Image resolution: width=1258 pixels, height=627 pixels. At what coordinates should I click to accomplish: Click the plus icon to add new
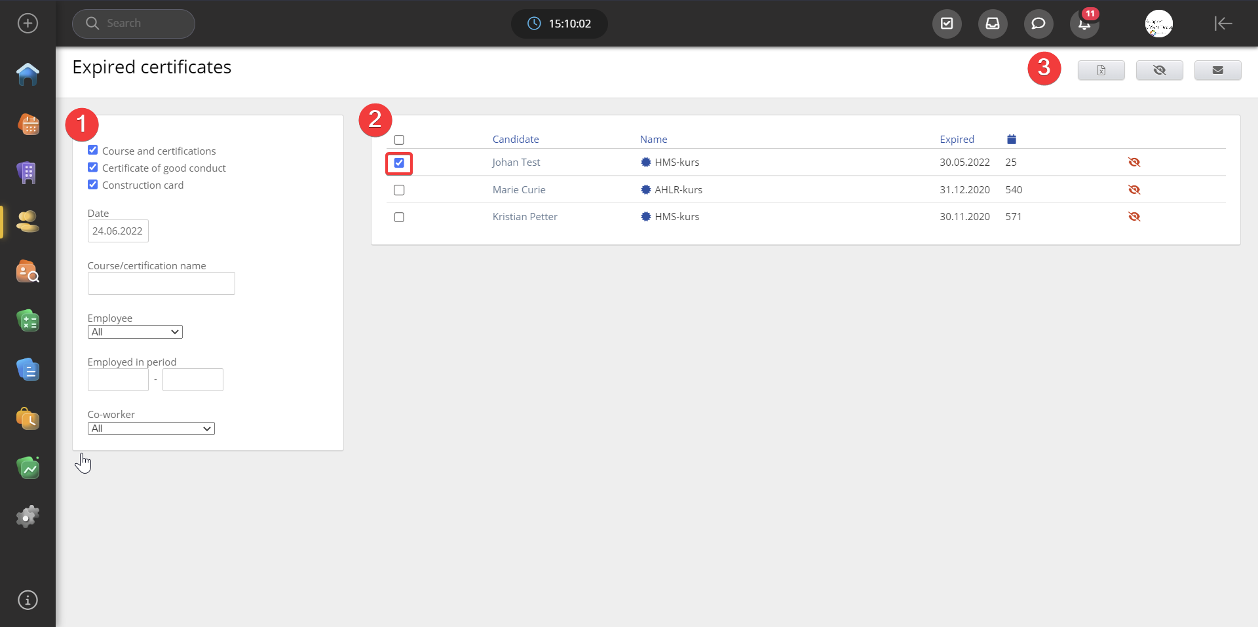tap(28, 24)
